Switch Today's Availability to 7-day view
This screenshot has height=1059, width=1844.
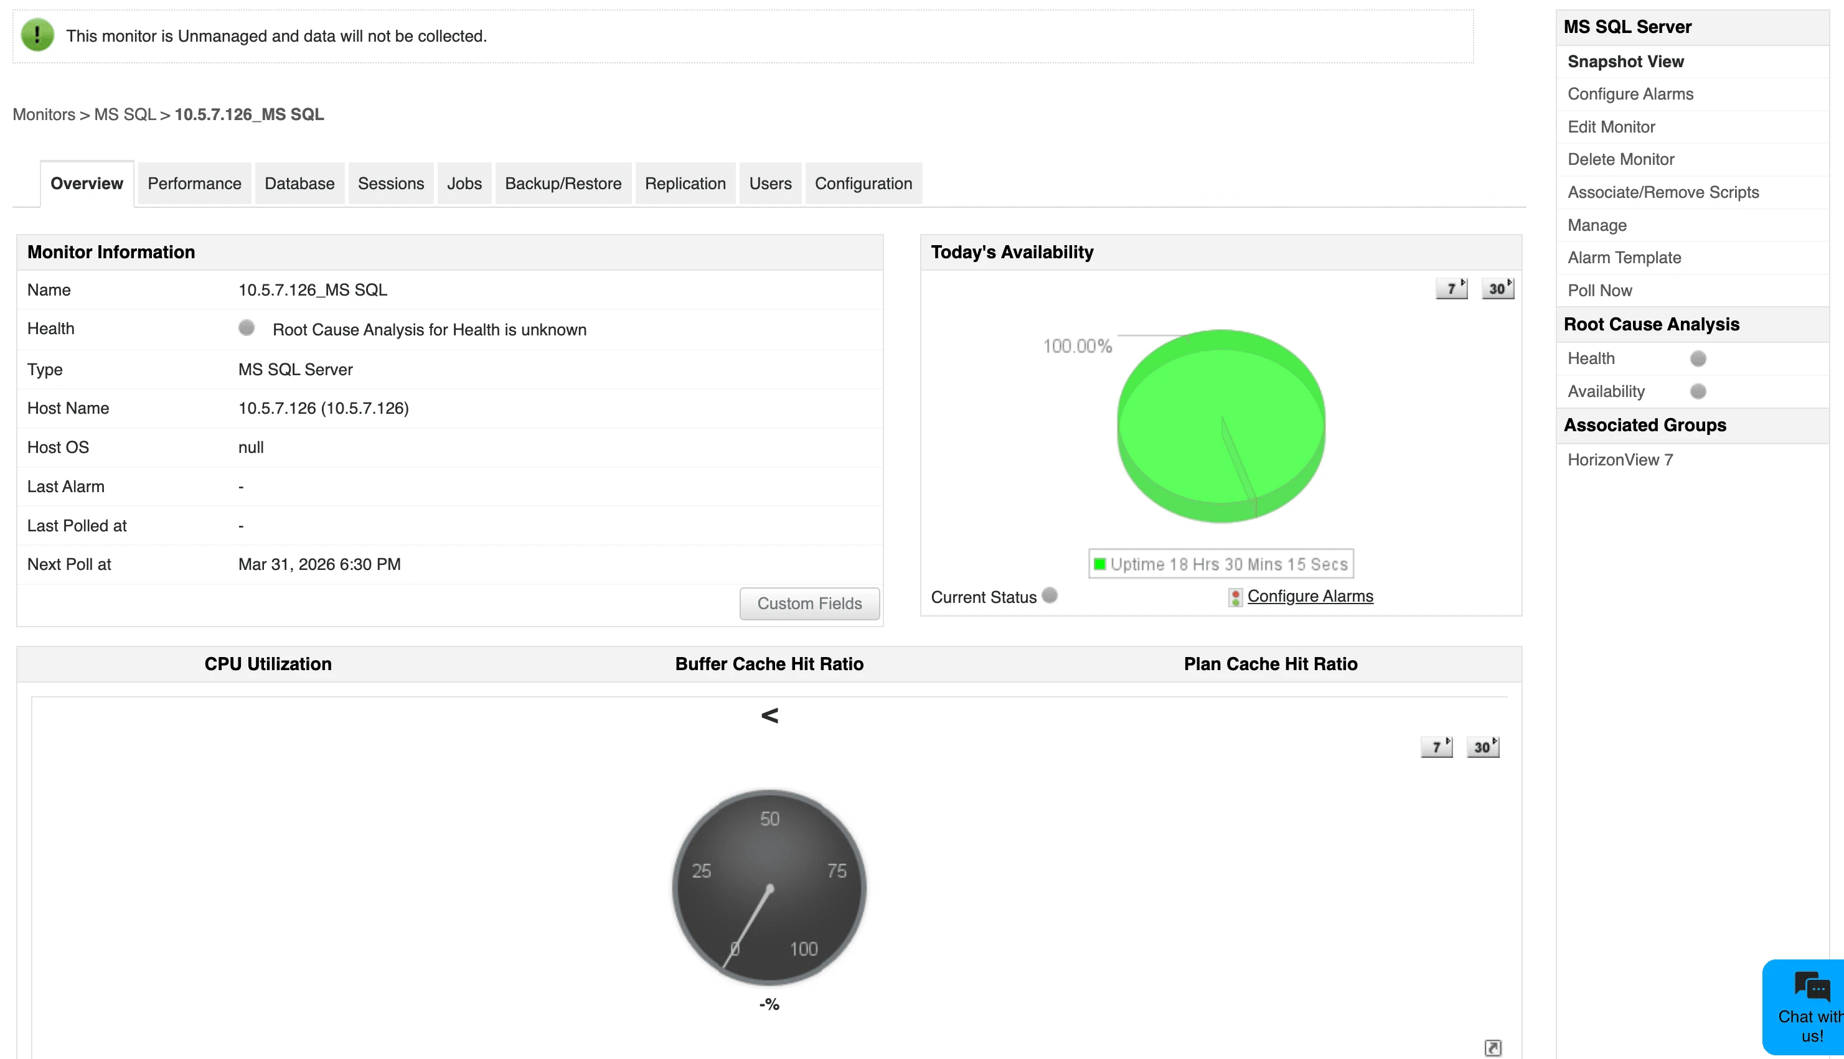click(1452, 288)
